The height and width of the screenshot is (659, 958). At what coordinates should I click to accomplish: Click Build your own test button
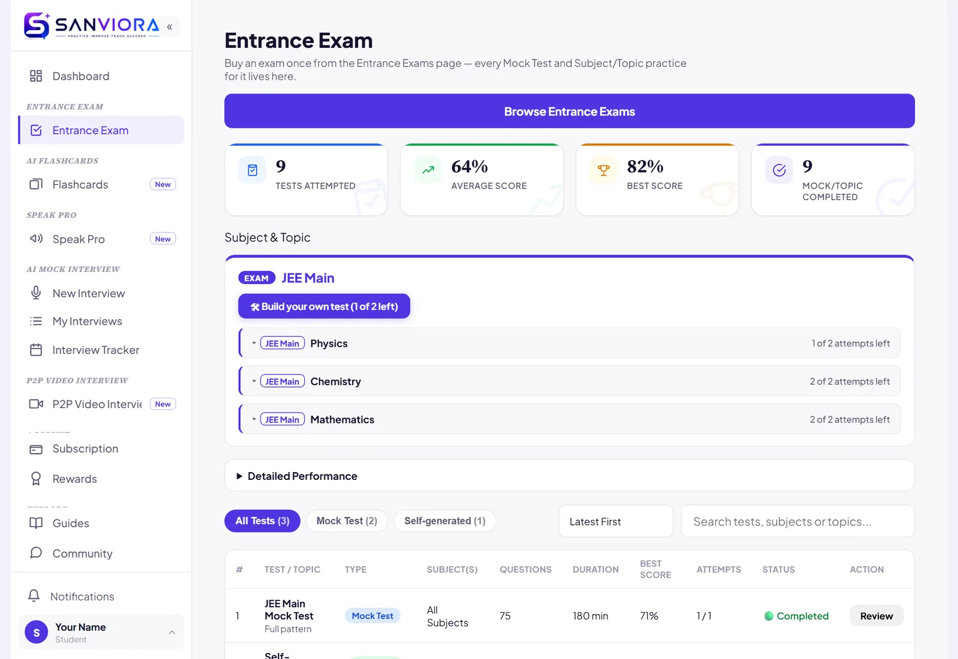click(324, 306)
